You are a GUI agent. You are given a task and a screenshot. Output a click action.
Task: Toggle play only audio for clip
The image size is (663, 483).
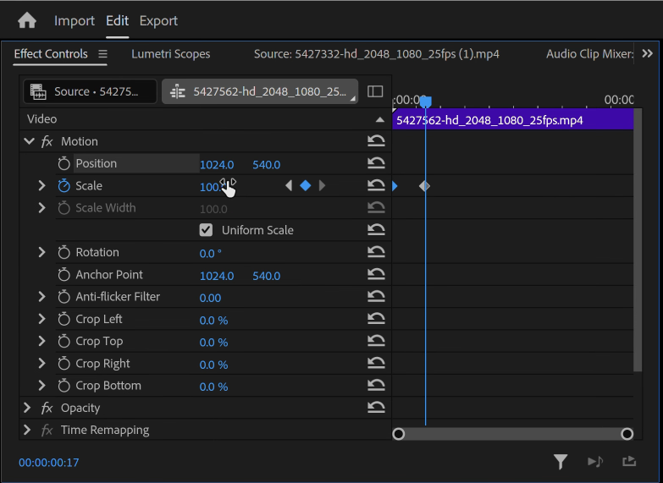(595, 462)
